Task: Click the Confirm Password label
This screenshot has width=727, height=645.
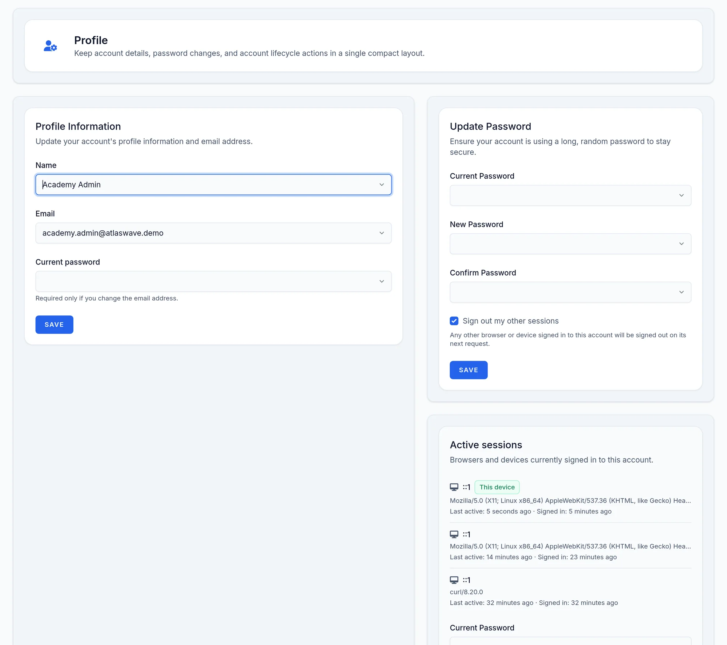Action: point(483,273)
